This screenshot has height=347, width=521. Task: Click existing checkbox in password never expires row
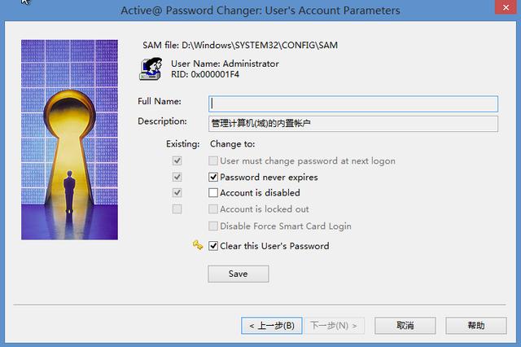pyautogui.click(x=177, y=177)
